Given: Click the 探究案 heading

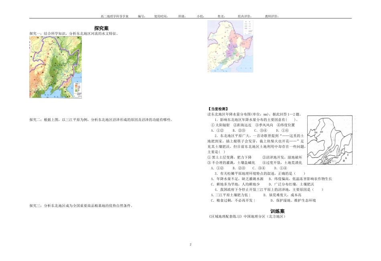Looking at the screenshot, I should click(x=101, y=28).
